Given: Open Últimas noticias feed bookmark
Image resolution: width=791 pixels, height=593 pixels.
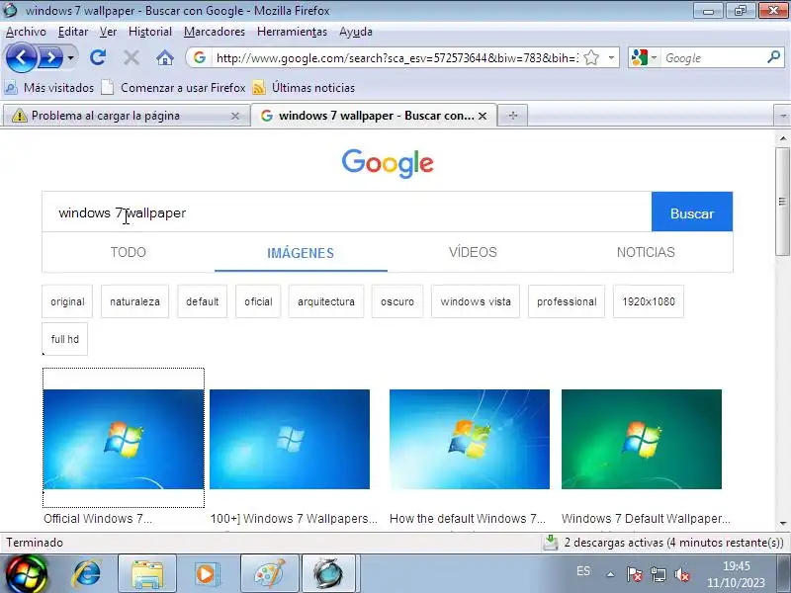Looking at the screenshot, I should click(x=304, y=88).
